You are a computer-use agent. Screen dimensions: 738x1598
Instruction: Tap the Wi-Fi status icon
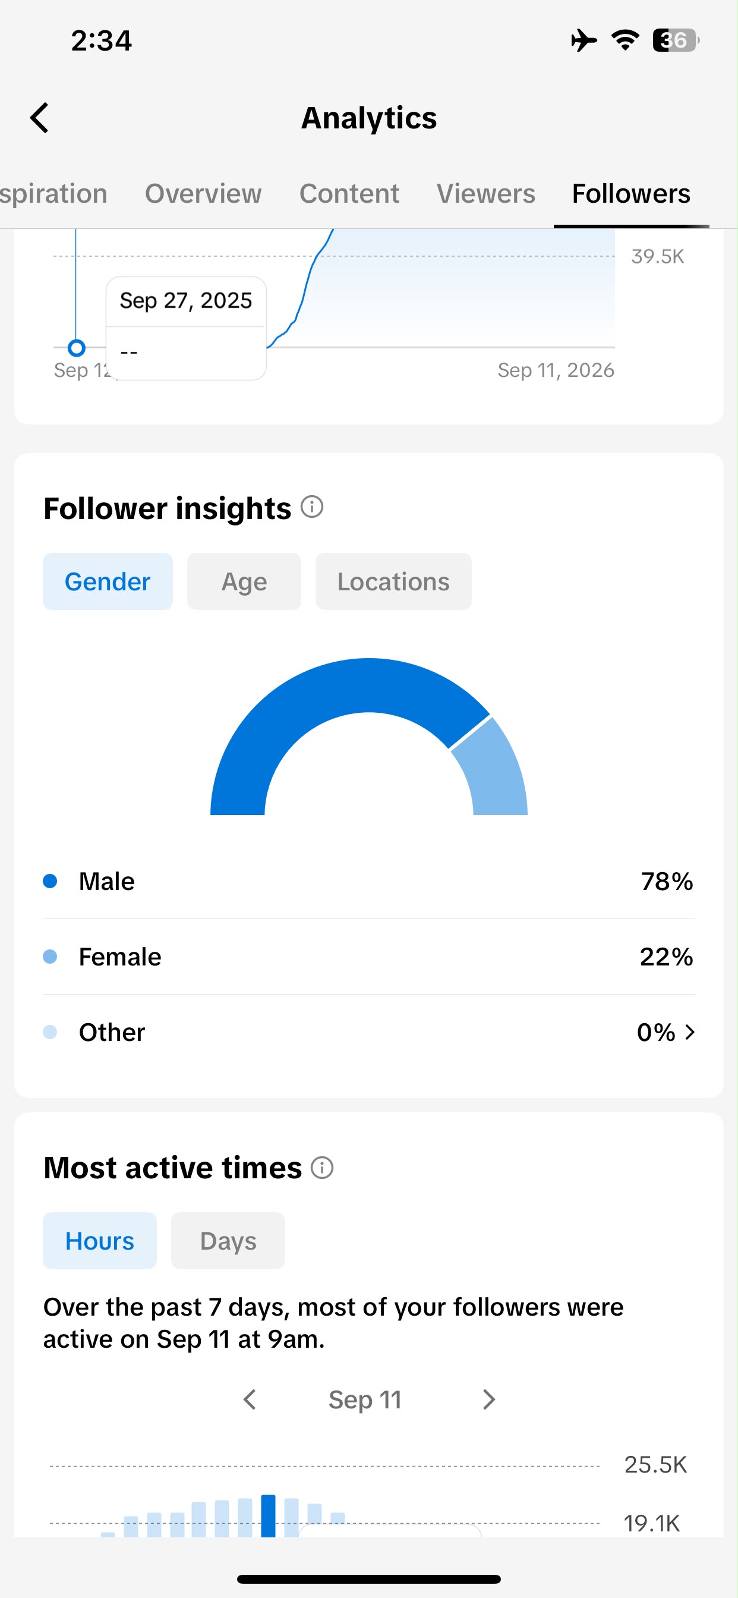click(x=625, y=40)
